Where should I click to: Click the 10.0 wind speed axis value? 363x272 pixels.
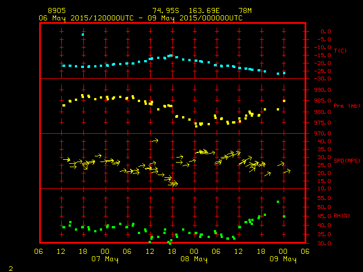coord(324,189)
